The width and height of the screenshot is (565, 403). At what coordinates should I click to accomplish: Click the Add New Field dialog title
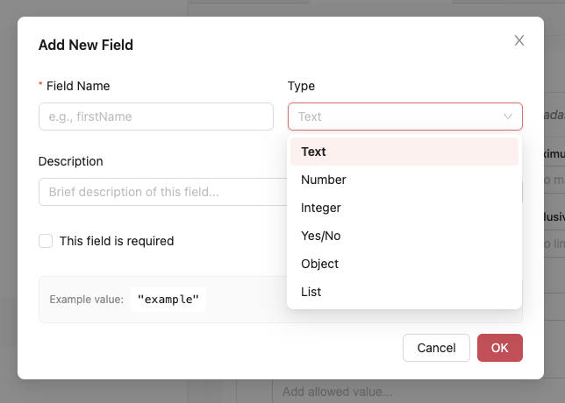[86, 45]
